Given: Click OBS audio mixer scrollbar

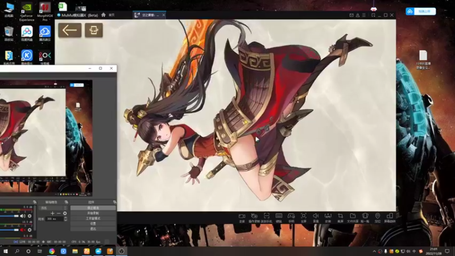Looking at the screenshot, I should (35, 218).
